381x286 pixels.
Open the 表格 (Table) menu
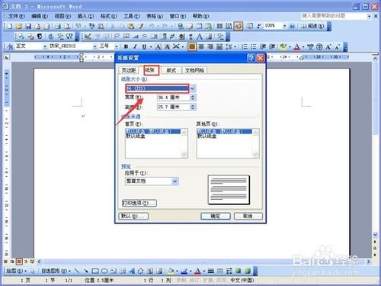tap(155, 16)
